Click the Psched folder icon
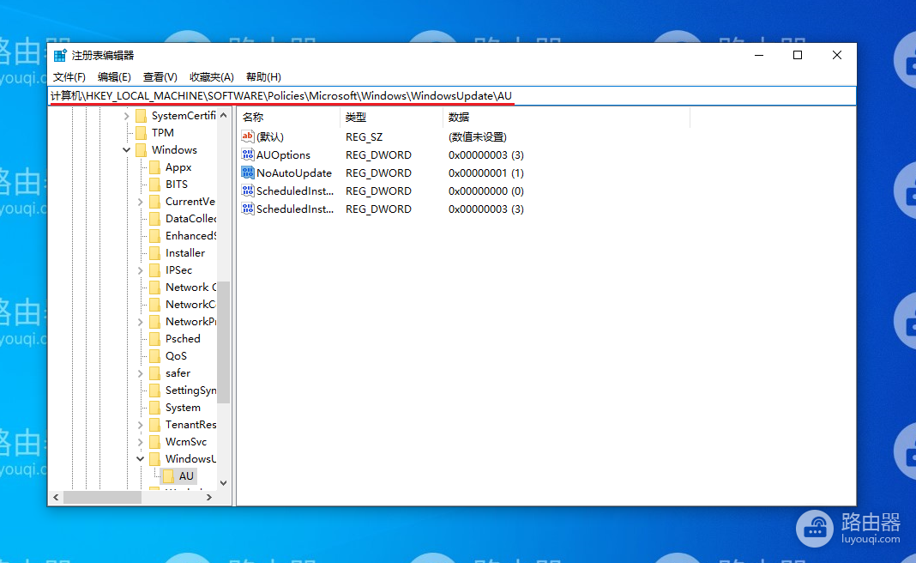This screenshot has height=563, width=916. point(154,339)
